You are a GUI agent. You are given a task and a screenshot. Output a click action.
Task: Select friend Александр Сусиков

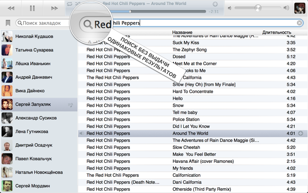point(39,118)
